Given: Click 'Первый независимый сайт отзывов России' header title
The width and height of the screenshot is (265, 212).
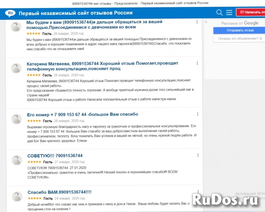Looking at the screenshot, I should 75,13.
